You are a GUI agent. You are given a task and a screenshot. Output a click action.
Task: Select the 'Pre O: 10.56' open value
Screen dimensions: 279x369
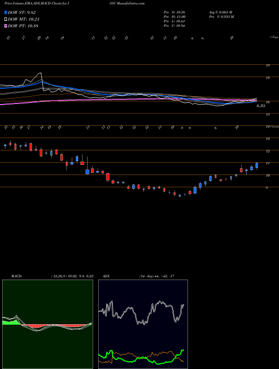[x=175, y=12]
